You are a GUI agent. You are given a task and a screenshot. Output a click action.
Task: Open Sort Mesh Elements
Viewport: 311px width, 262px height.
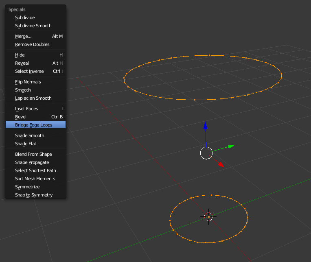[x=35, y=179]
